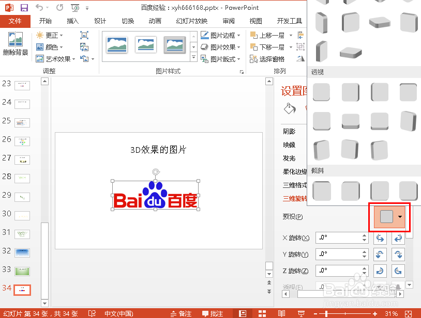The height and width of the screenshot is (318, 421).
Task: Increase the X 旋转 spinner value
Action: pyautogui.click(x=364, y=235)
